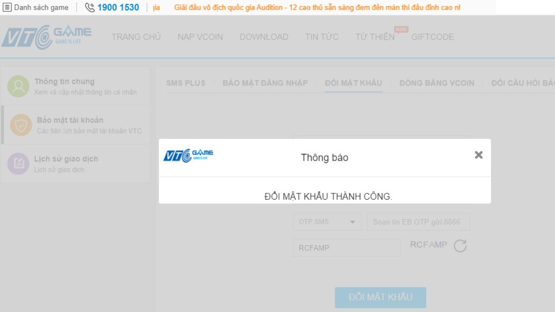Open GIFTCODE menu item
The height and width of the screenshot is (312, 555).
point(433,37)
